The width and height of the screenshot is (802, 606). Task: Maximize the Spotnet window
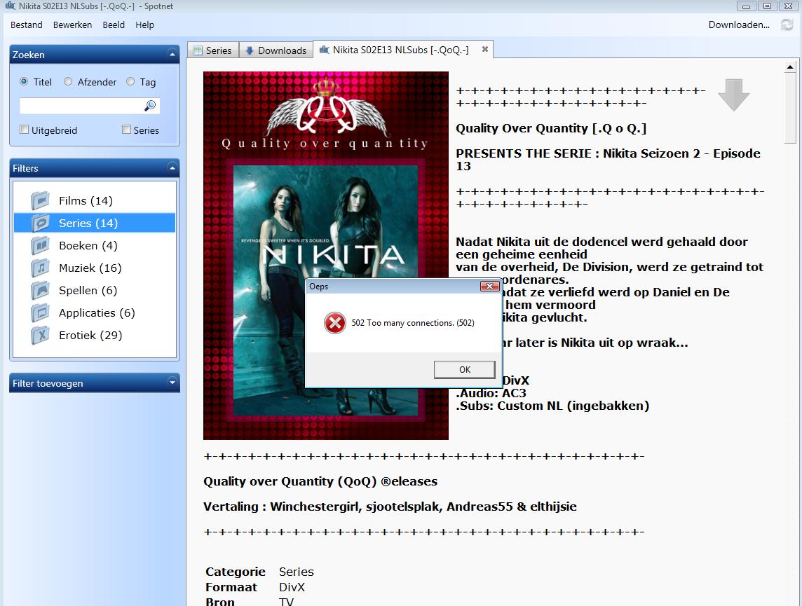click(x=767, y=6)
